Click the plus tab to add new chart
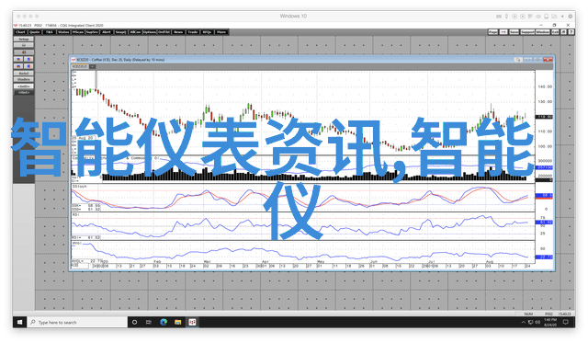Image resolution: width=588 pixels, height=343 pixels. click(92, 67)
